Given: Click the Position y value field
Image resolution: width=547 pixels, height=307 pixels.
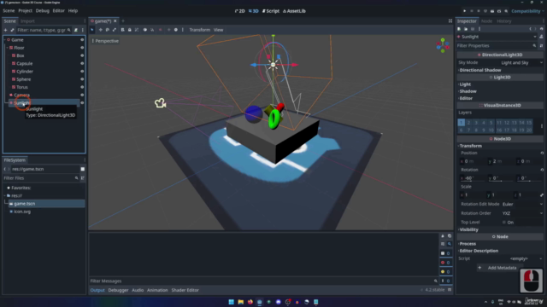Looking at the screenshot, I should pyautogui.click(x=501, y=161).
